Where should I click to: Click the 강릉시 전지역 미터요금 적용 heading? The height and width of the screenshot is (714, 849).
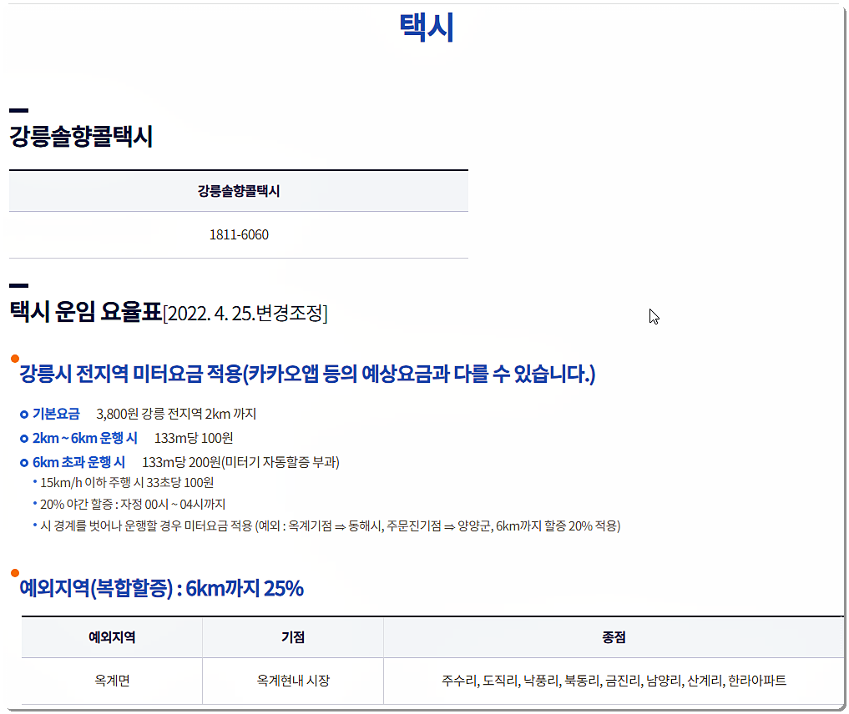click(x=307, y=374)
